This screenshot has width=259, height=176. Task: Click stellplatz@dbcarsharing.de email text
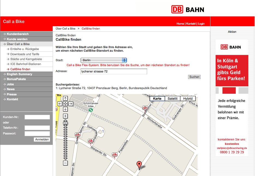coord(232,148)
